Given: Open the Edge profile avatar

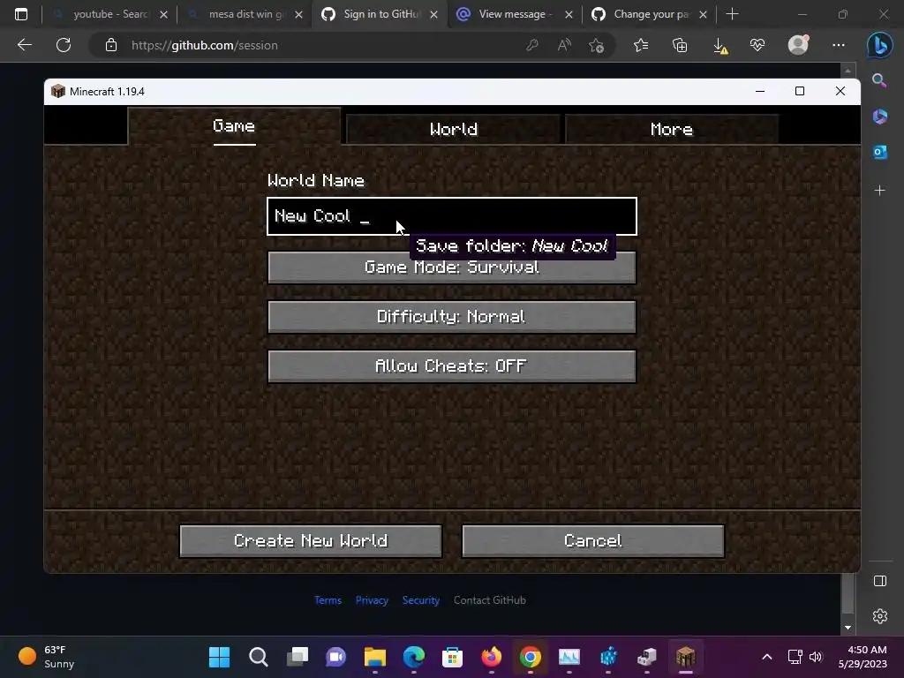Looking at the screenshot, I should (x=798, y=45).
